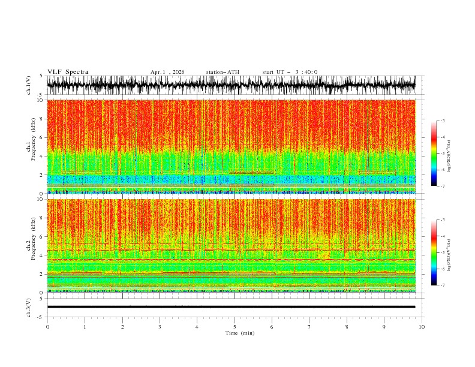
Task: Click the ch.2 frequency tick label "8"
Action: point(41,218)
